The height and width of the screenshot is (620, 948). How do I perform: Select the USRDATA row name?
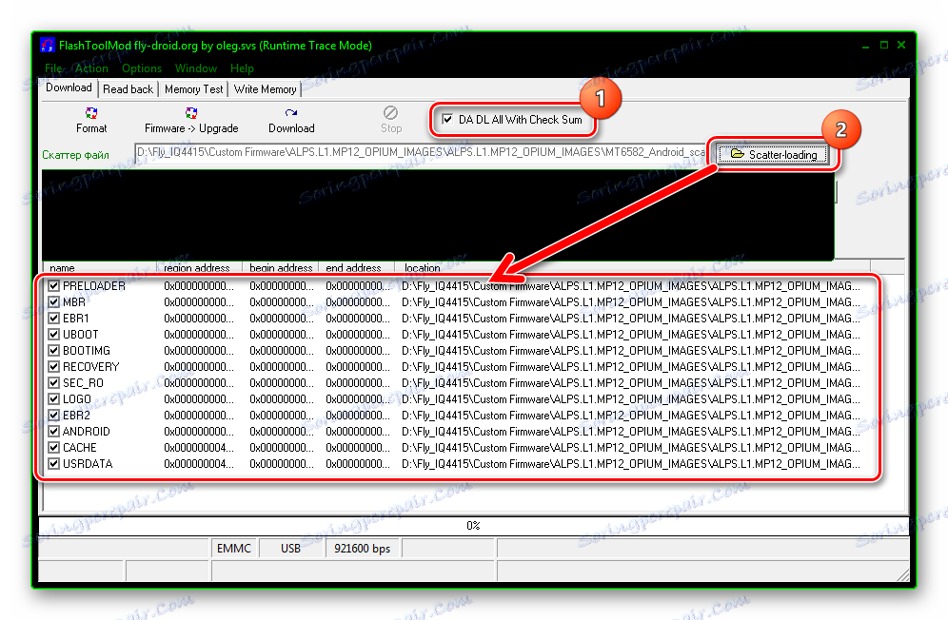(88, 463)
